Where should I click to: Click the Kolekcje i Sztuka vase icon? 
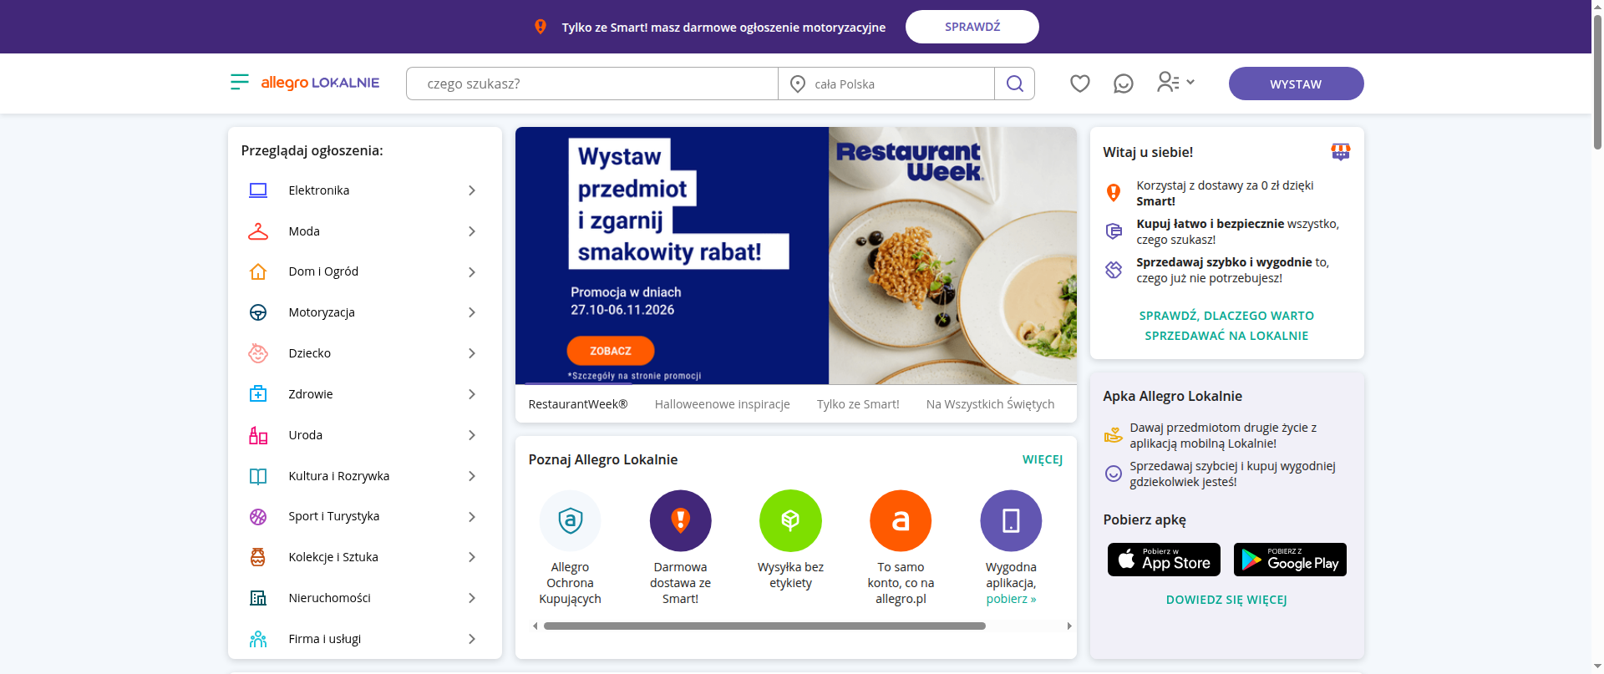pos(258,557)
